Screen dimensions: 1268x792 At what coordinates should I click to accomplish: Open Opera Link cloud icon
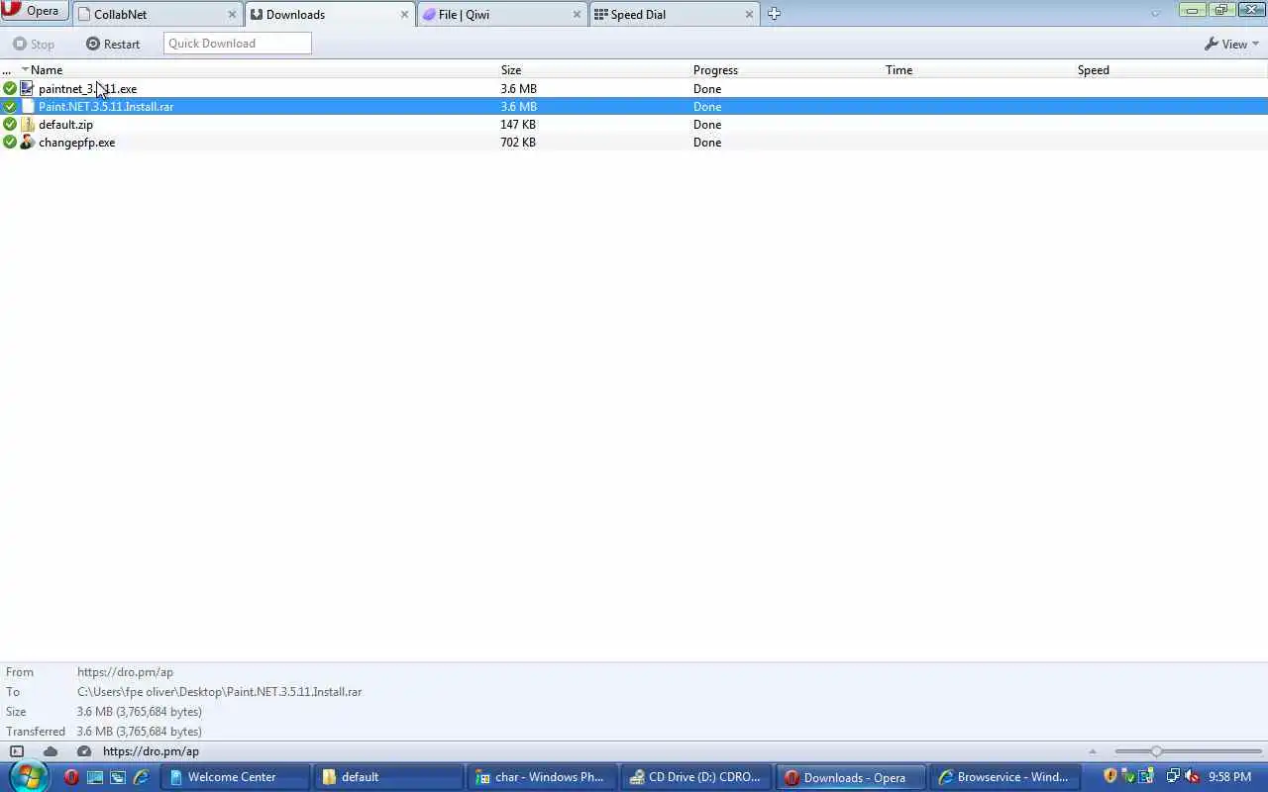click(x=51, y=751)
